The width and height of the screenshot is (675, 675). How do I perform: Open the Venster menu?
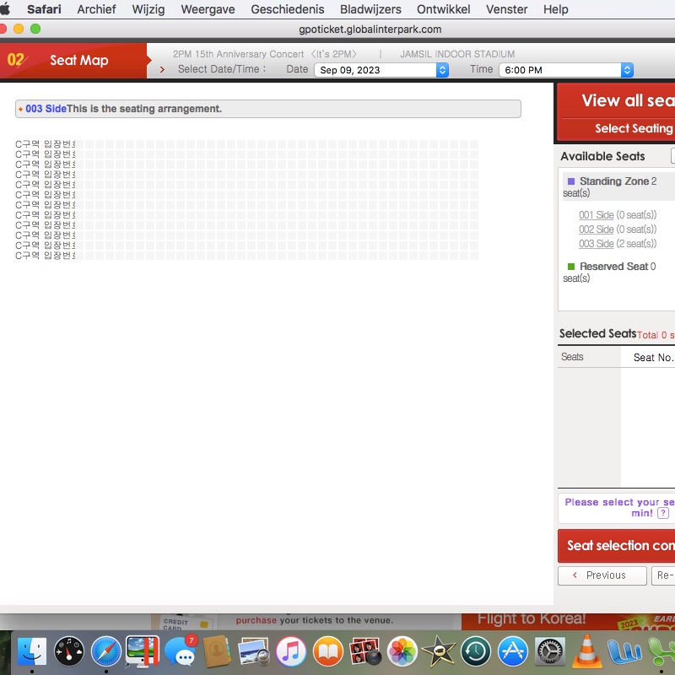pos(507,9)
